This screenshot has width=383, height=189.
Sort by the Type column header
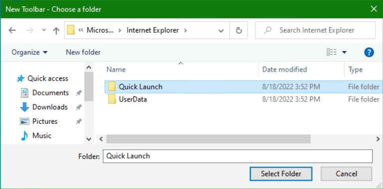(x=356, y=70)
